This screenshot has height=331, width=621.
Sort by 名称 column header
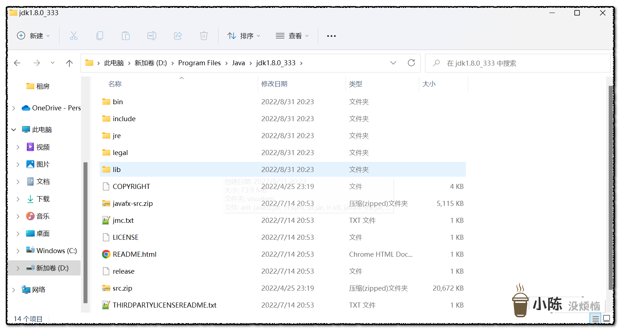[115, 84]
